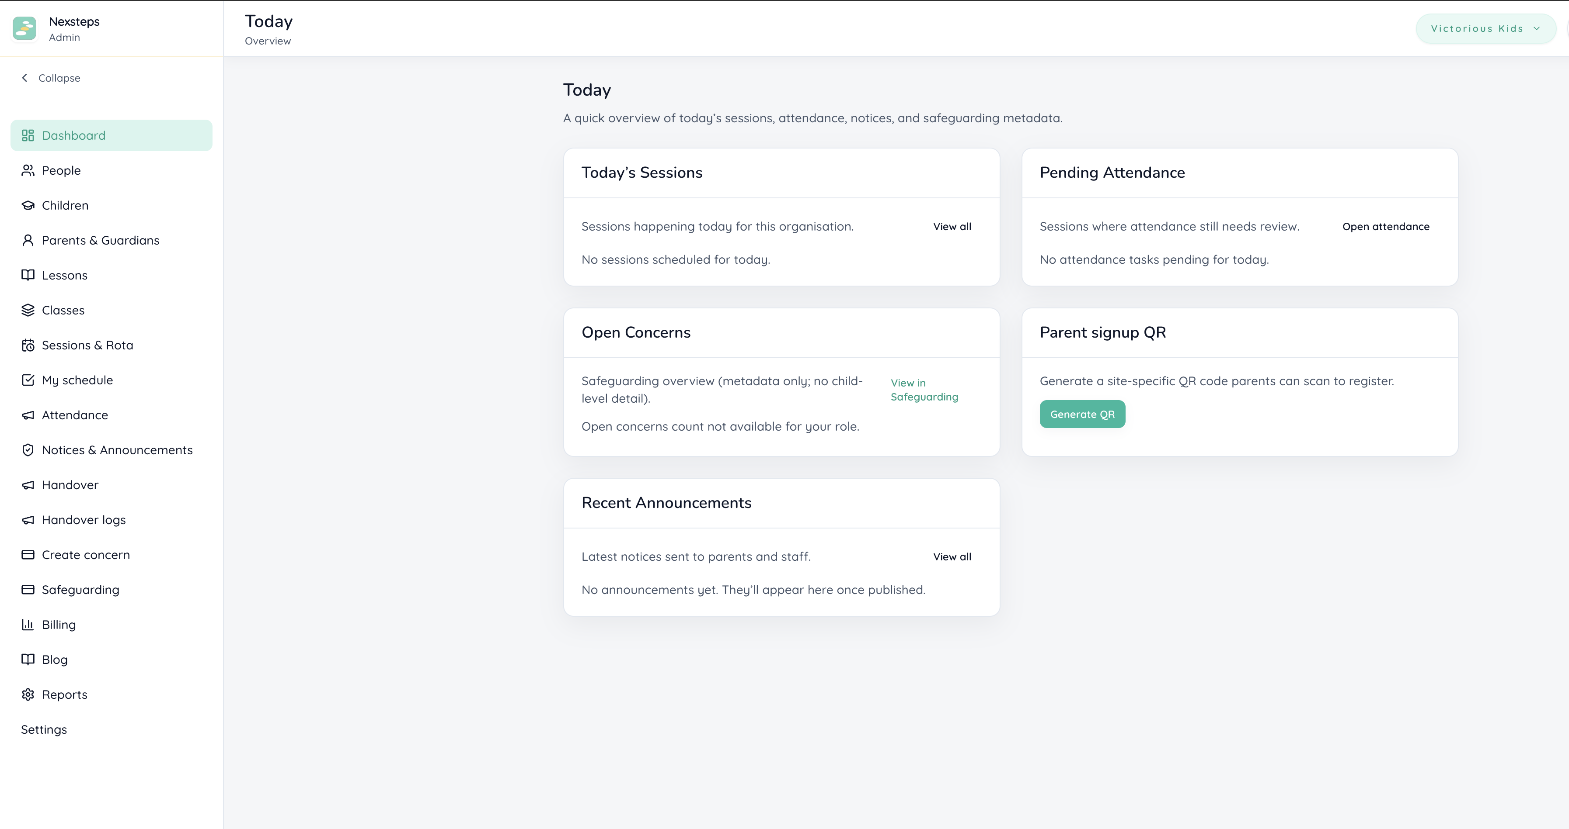The width and height of the screenshot is (1569, 829).
Task: Click View all in Recent Announcements
Action: click(x=952, y=556)
